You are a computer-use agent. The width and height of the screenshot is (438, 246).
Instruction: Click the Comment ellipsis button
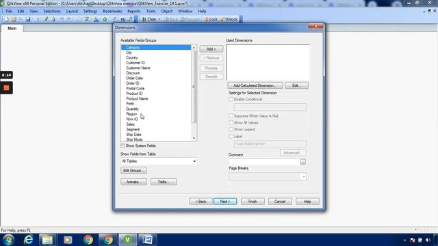pos(302,162)
